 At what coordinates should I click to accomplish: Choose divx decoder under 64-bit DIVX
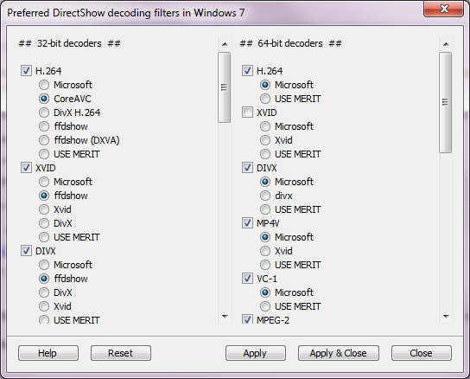click(x=265, y=196)
